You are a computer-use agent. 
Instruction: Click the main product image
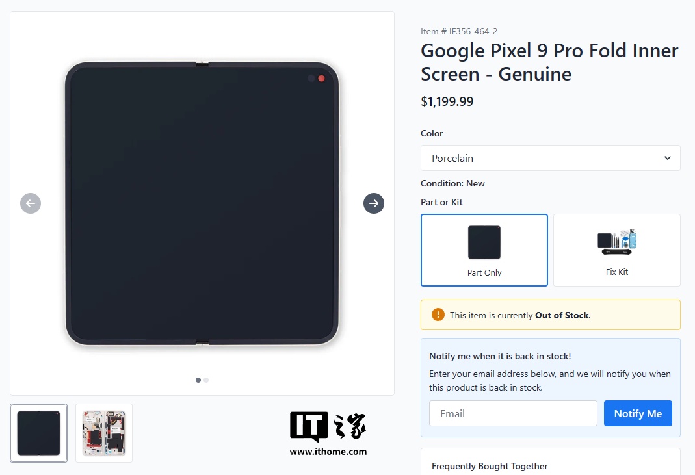pyautogui.click(x=202, y=203)
